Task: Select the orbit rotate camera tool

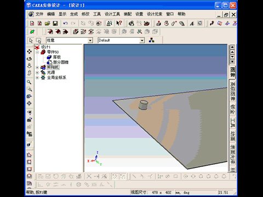Action: pyautogui.click(x=29, y=59)
